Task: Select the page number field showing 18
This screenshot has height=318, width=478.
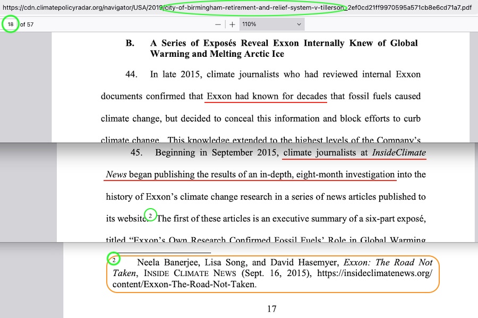Action: pyautogui.click(x=11, y=24)
